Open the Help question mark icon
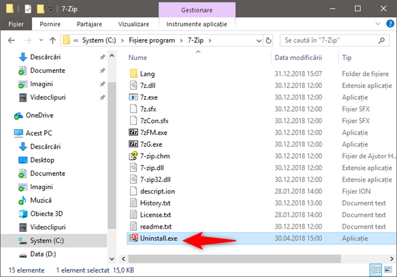The height and width of the screenshot is (277, 397). tap(390, 24)
